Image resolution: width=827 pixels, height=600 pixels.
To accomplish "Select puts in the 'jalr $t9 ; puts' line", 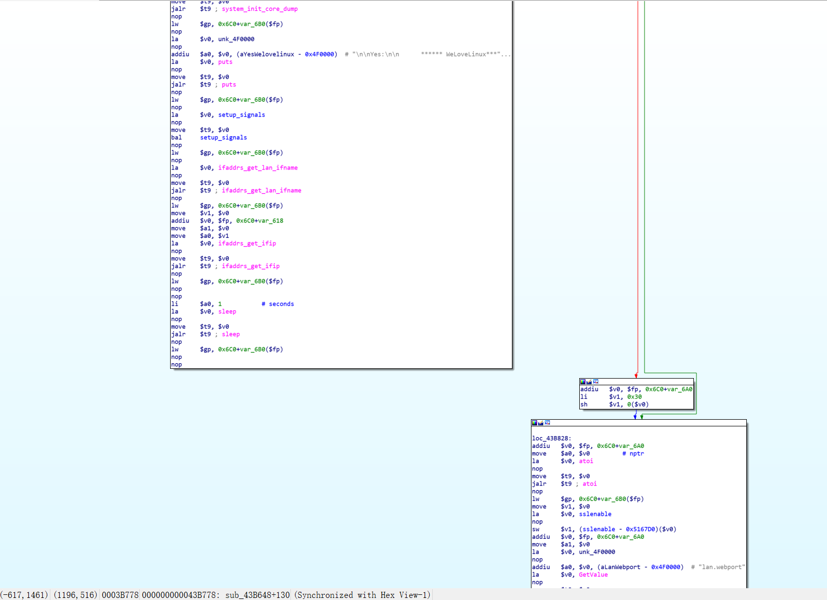I will click(229, 84).
